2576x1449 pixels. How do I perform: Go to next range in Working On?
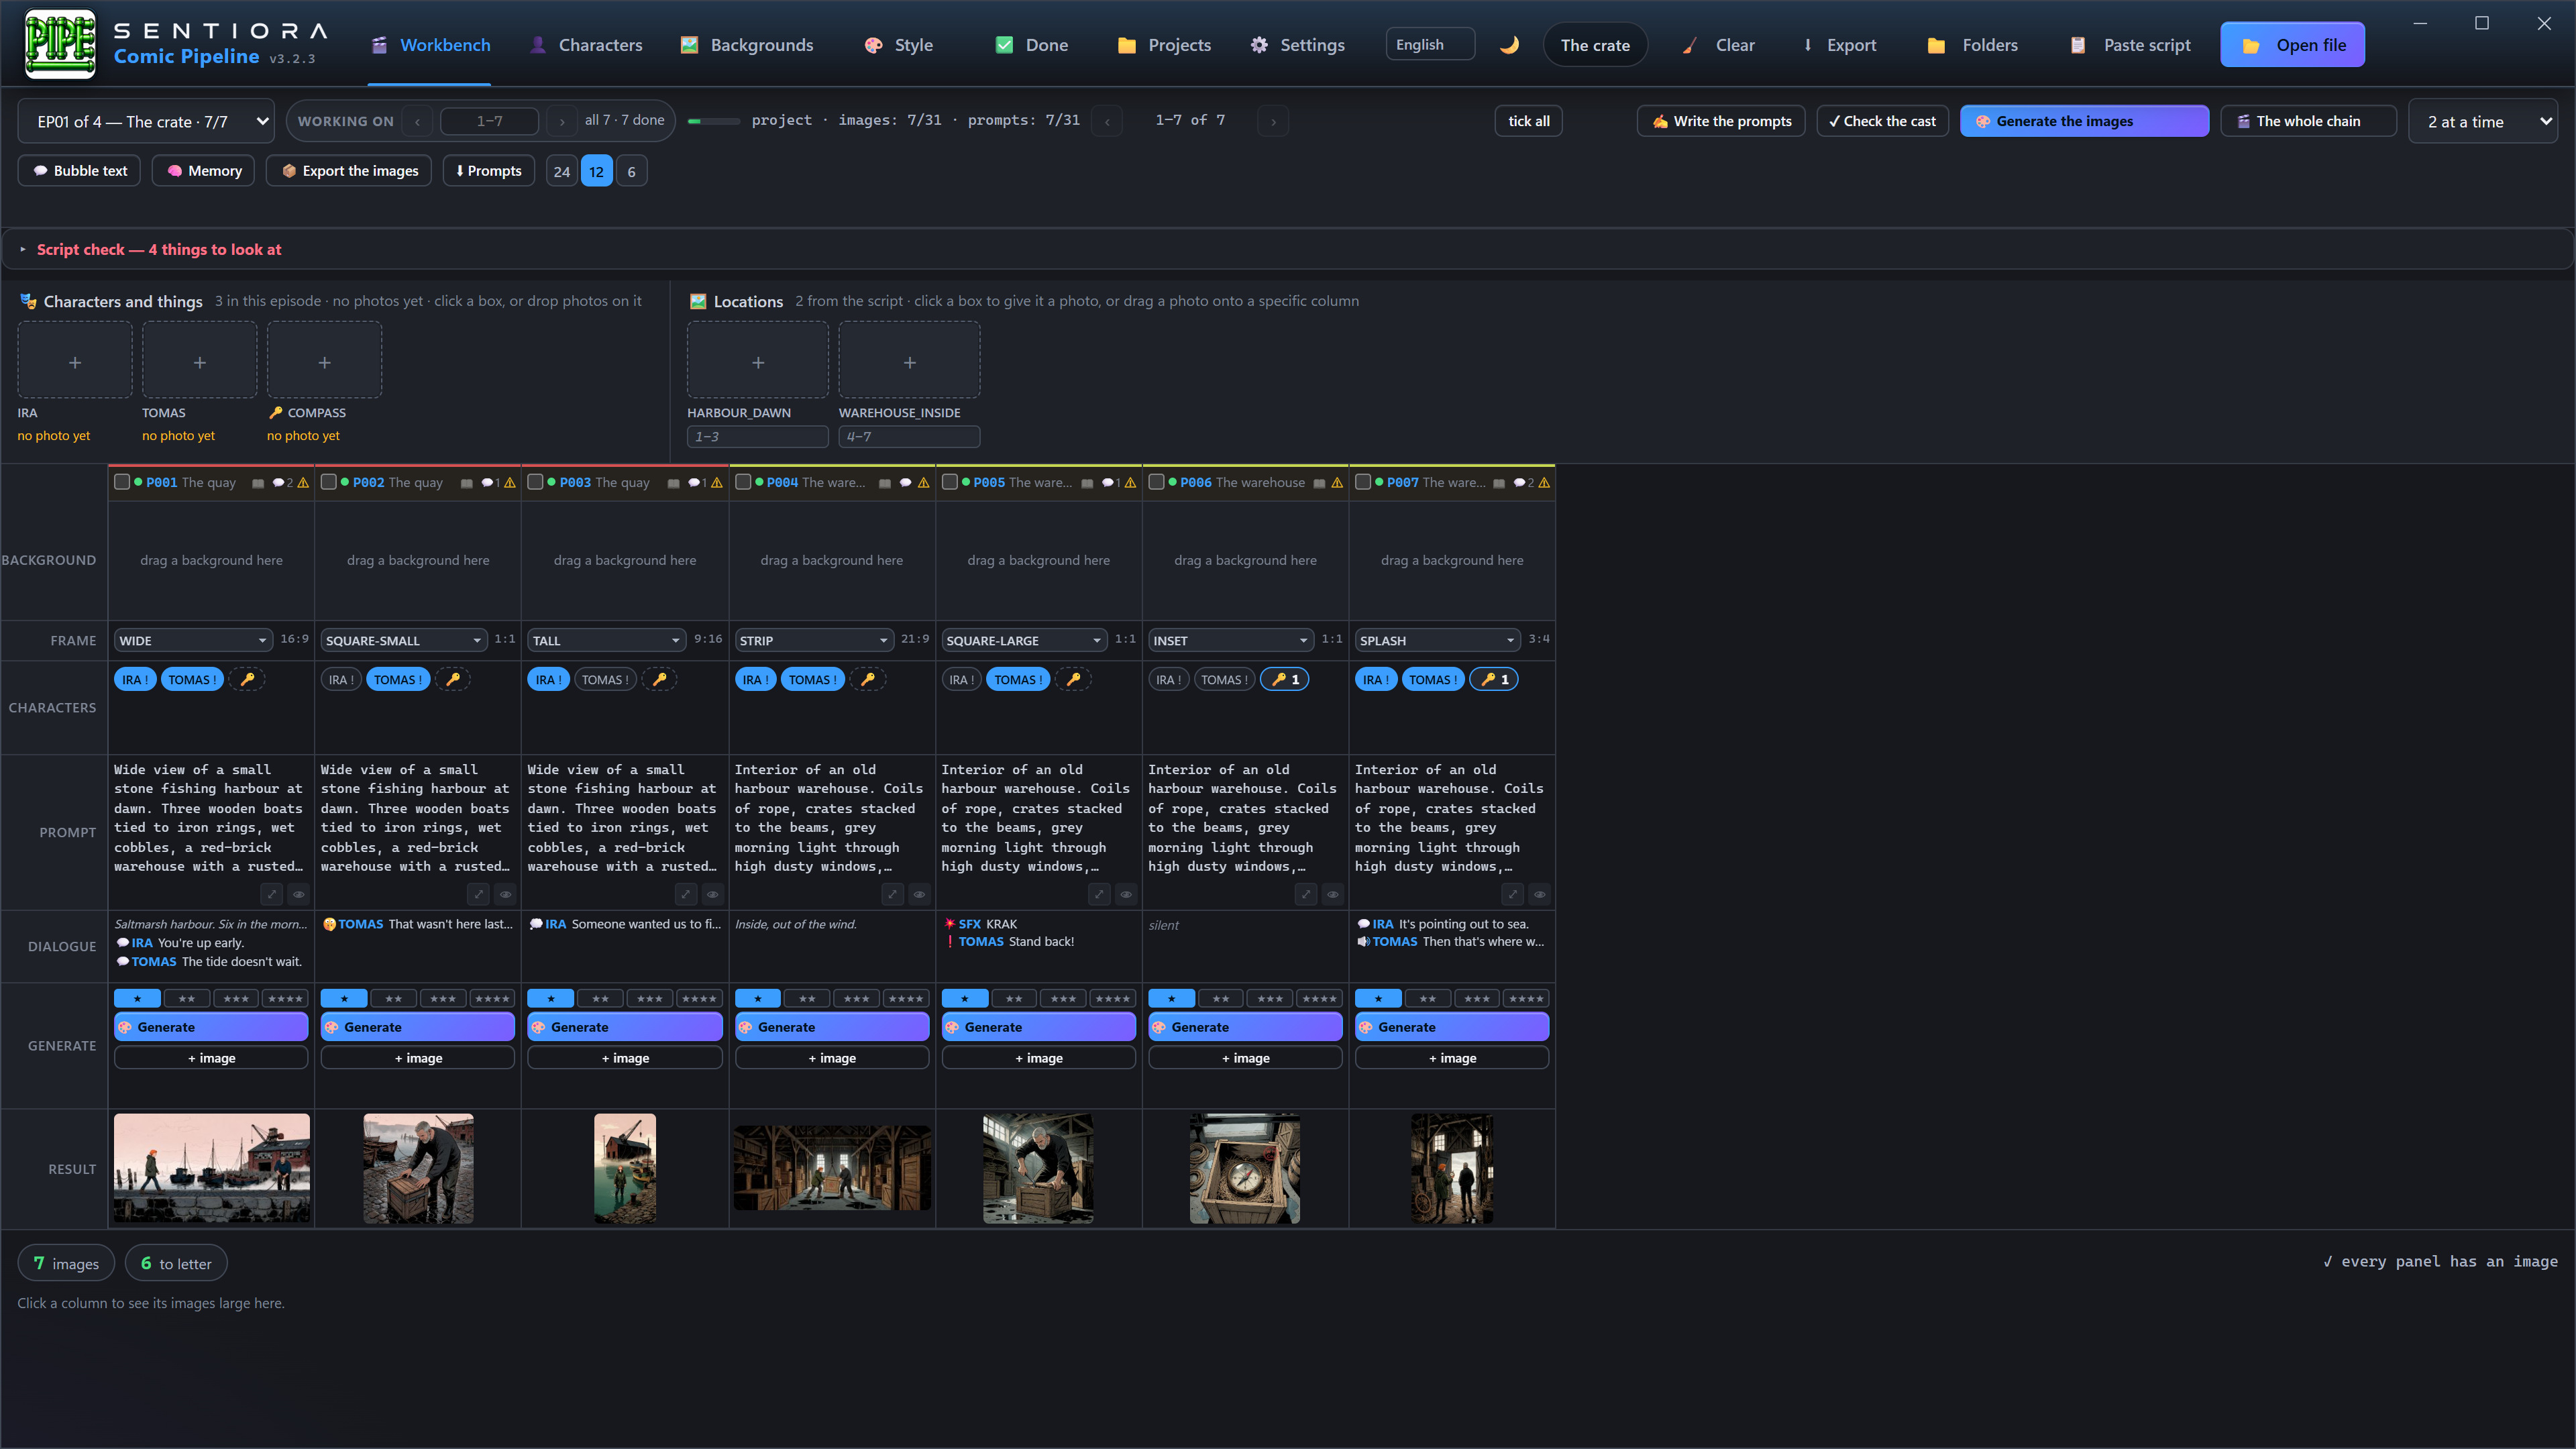coord(562,121)
